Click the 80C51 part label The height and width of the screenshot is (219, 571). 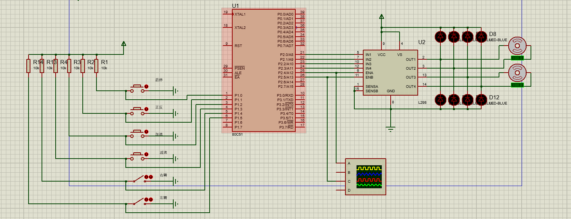(237, 135)
